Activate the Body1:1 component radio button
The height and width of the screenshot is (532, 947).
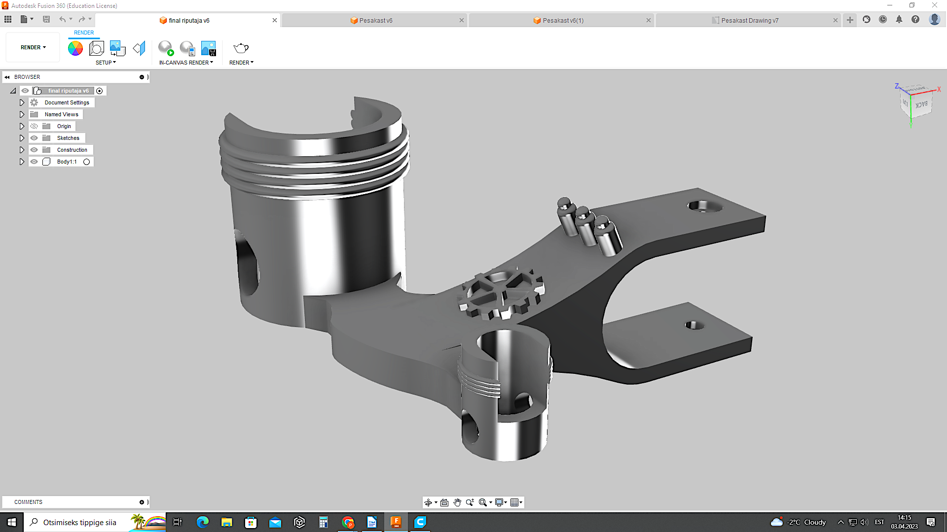tap(87, 162)
